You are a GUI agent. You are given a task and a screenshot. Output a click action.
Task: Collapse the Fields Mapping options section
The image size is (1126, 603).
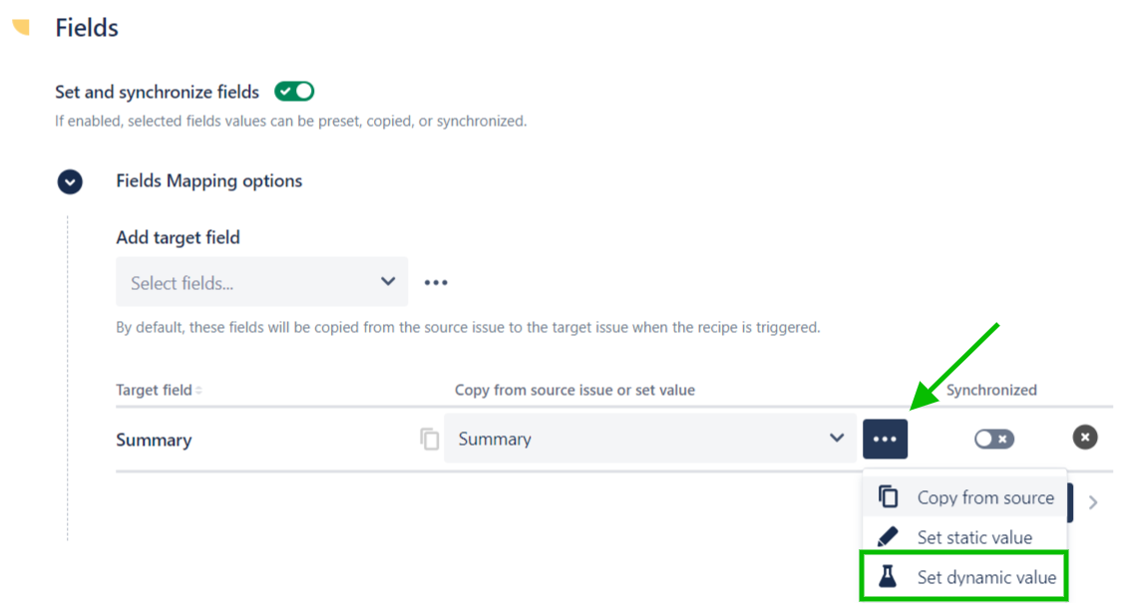[x=70, y=181]
